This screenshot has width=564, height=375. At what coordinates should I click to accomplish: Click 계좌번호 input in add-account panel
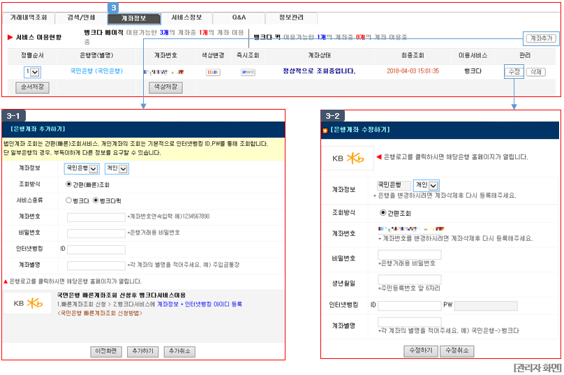click(96, 217)
